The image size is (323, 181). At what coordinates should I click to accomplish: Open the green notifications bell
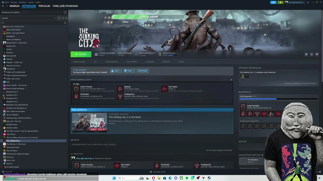point(280,2)
